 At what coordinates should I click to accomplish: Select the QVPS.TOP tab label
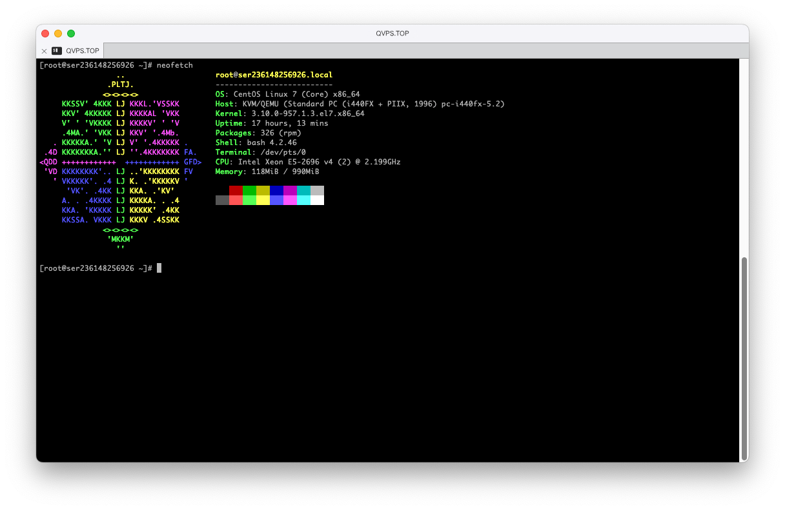82,50
